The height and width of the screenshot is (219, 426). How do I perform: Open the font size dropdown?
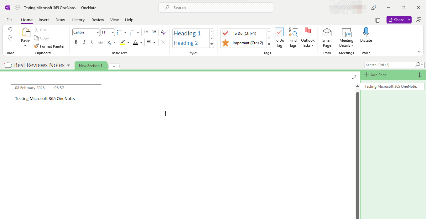pyautogui.click(x=112, y=32)
